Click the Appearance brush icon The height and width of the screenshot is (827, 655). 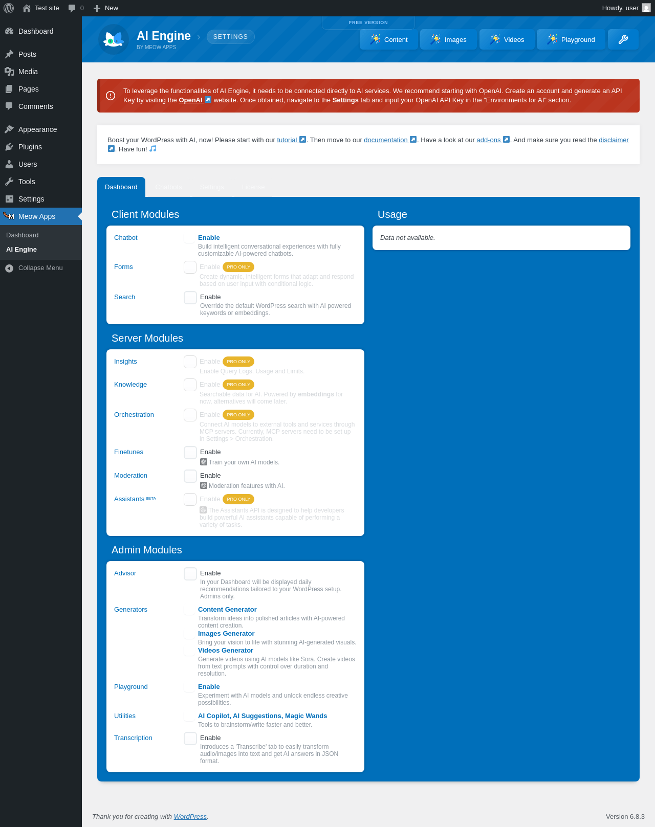click(x=9, y=129)
